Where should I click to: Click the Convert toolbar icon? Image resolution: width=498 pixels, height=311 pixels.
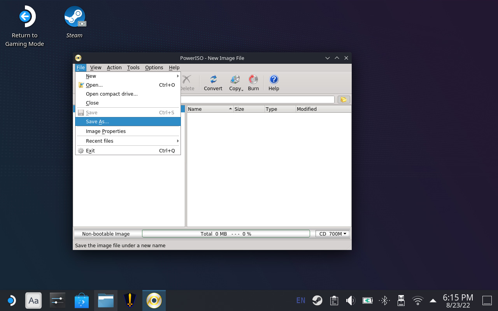point(213,83)
